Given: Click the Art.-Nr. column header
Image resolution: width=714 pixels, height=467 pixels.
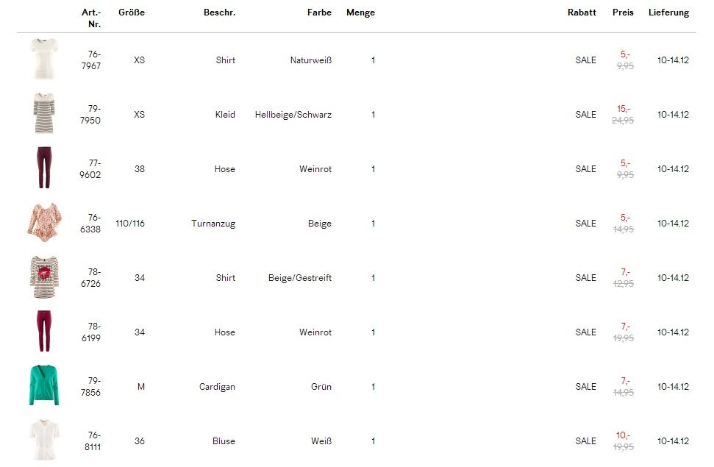Looking at the screenshot, I should point(92,18).
